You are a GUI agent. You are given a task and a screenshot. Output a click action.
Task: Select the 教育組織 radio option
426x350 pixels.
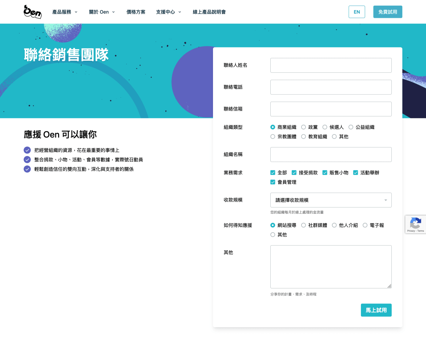304,137
